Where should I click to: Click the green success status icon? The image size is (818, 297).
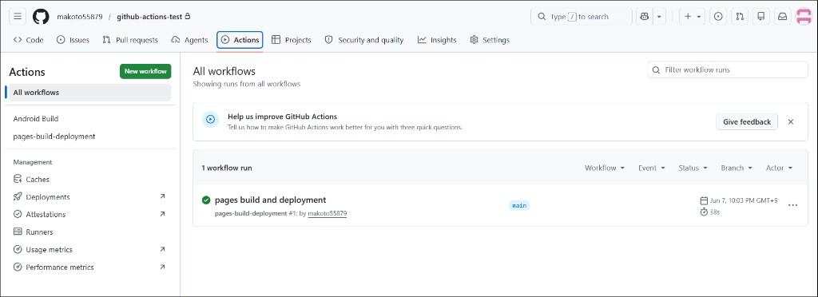206,200
